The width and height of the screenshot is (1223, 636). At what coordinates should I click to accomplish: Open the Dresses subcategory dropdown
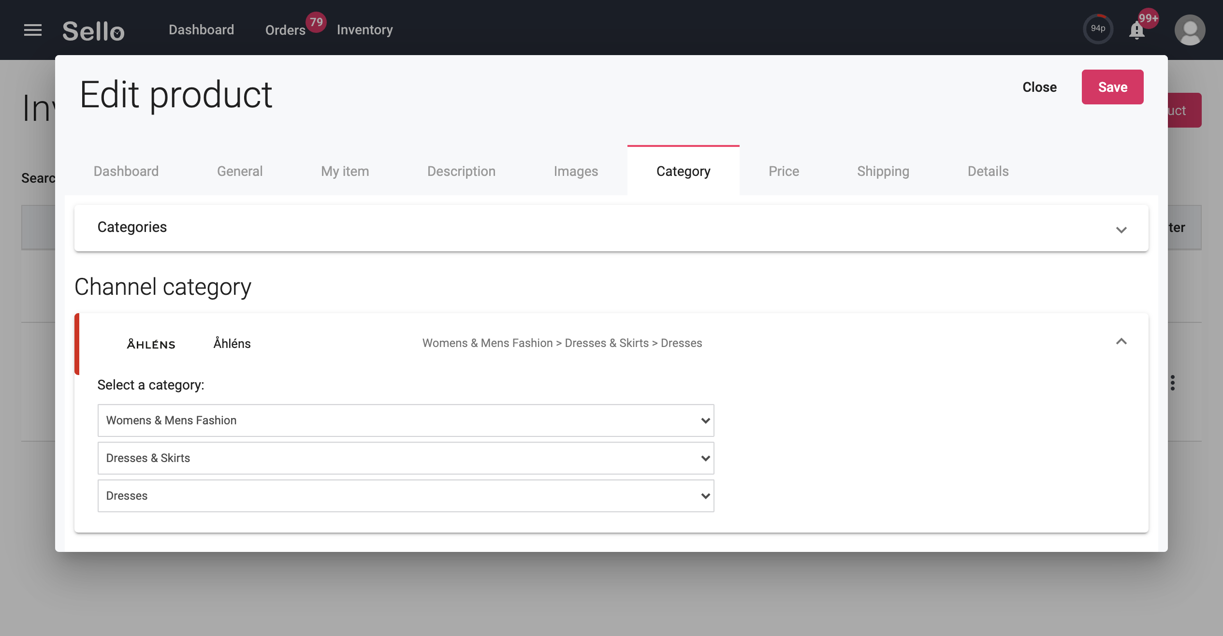tap(406, 496)
